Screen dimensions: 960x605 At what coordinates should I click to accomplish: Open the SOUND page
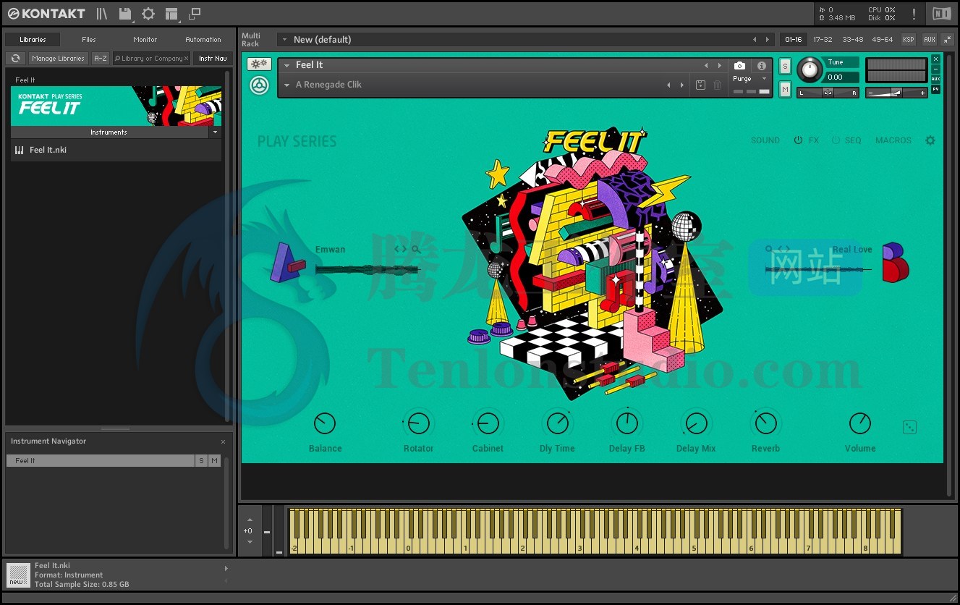click(x=765, y=140)
